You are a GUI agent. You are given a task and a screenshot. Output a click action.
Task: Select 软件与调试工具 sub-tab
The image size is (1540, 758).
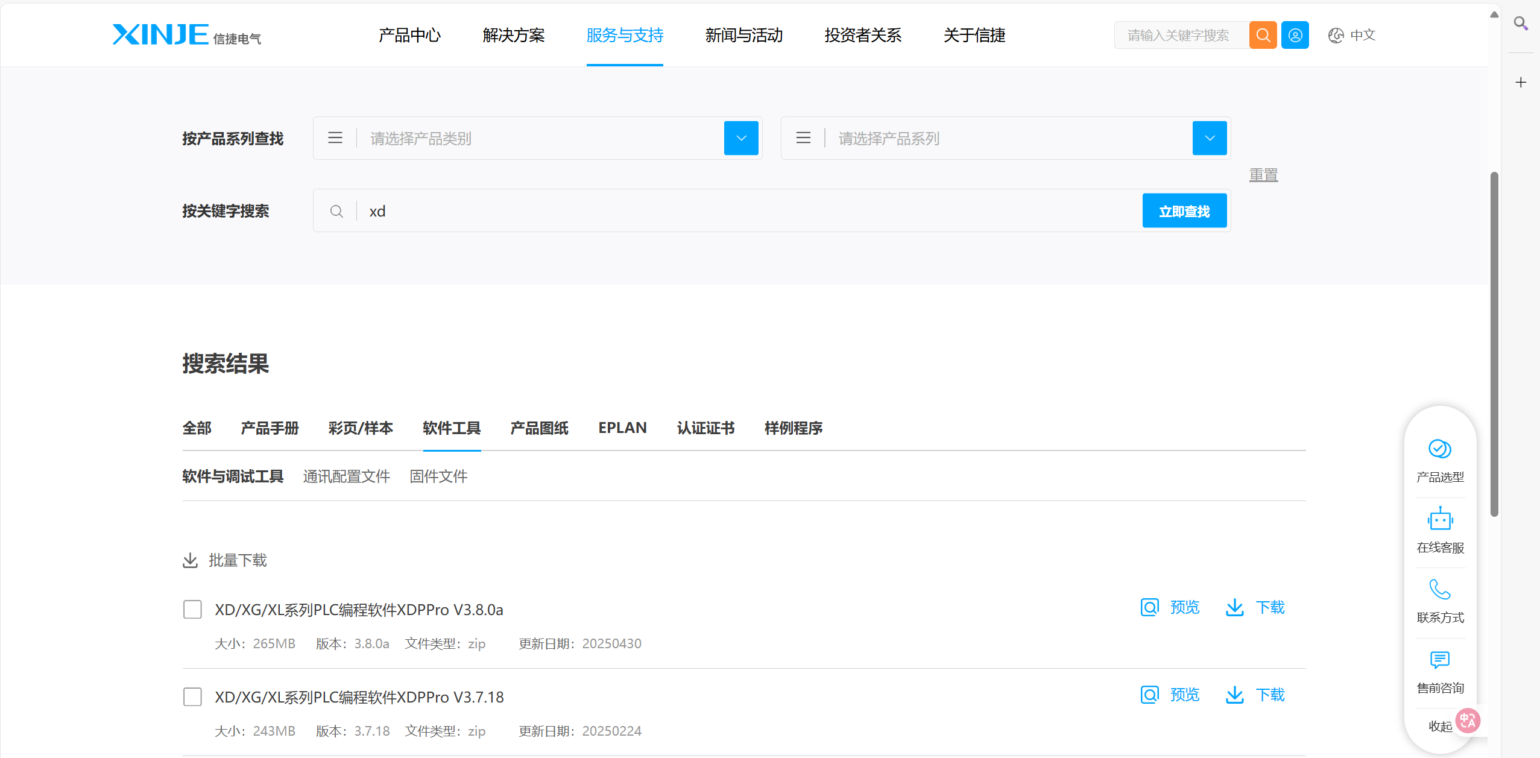(x=233, y=476)
